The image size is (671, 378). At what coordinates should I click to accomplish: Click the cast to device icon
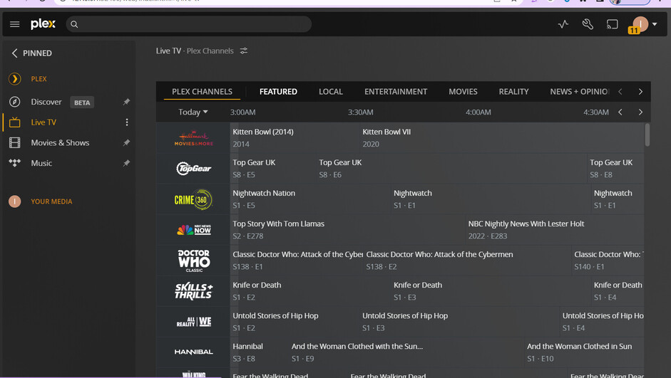pyautogui.click(x=613, y=24)
